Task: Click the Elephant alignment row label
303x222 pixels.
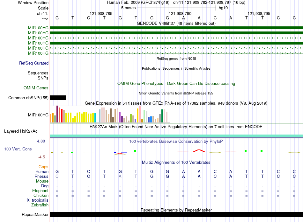Action: (x=40, y=191)
